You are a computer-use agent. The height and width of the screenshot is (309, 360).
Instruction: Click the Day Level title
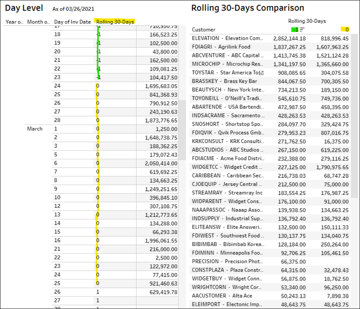24,8
